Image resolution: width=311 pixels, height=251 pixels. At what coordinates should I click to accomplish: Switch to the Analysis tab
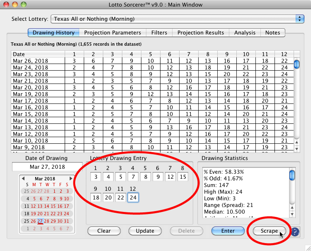[x=245, y=32]
